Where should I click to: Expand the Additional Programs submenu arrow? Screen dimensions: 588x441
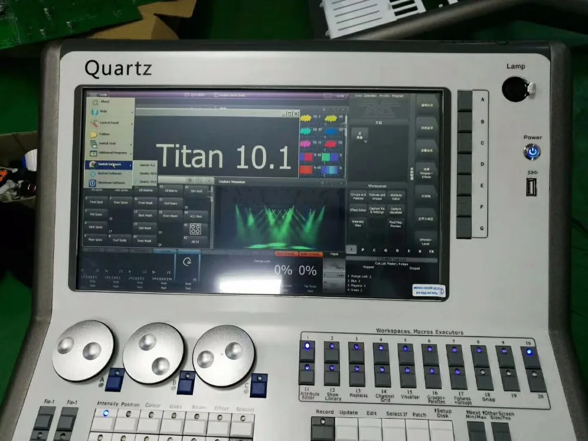[131, 153]
